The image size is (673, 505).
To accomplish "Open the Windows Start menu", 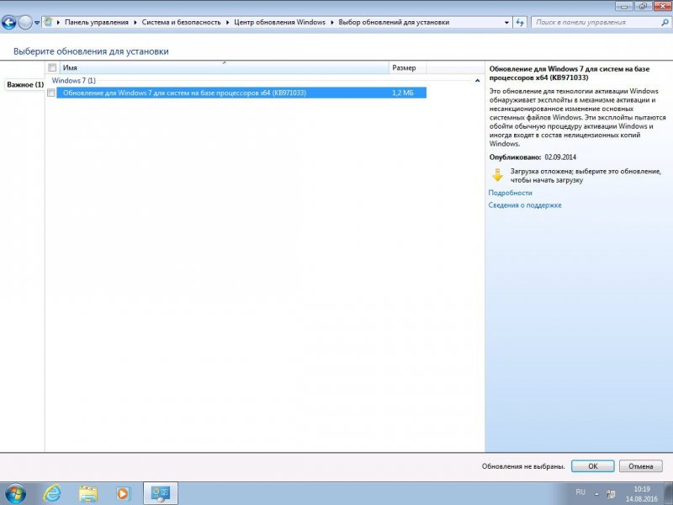I will click(x=14, y=493).
